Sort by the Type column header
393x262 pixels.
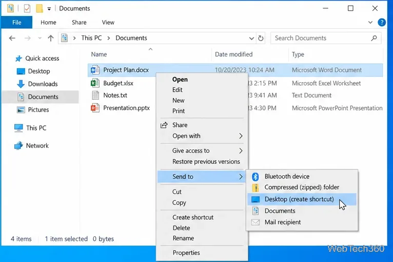click(336, 54)
